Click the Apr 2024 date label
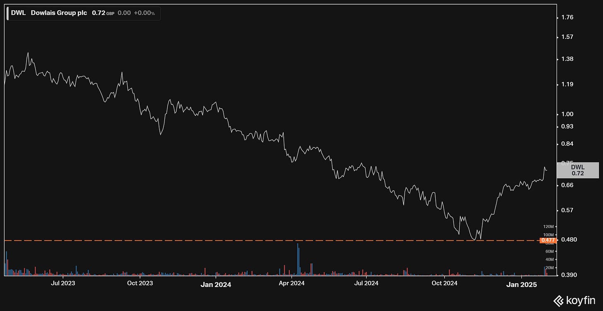Screen dimensions: 603x311 [x=292, y=283]
